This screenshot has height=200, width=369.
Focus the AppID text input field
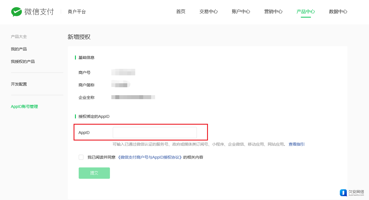coord(155,133)
